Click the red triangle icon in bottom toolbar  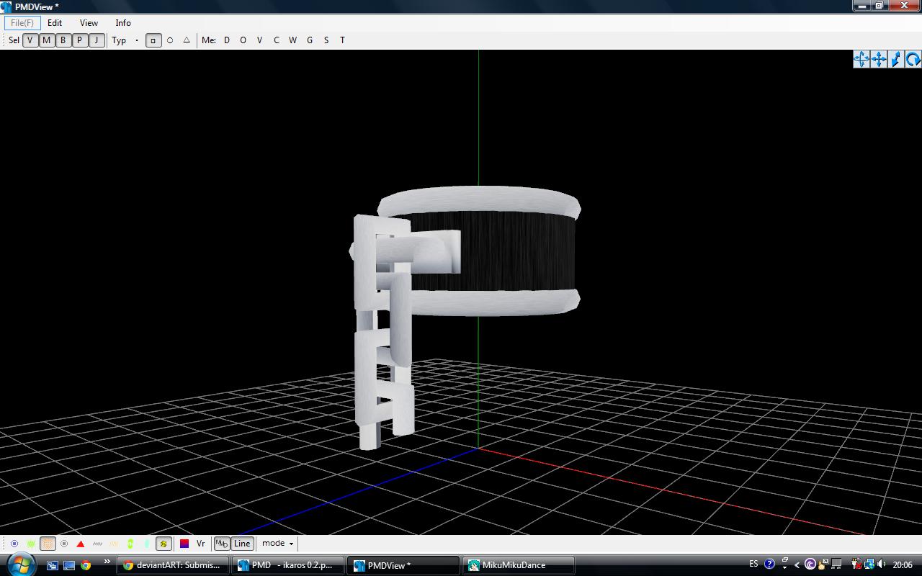[x=81, y=544]
